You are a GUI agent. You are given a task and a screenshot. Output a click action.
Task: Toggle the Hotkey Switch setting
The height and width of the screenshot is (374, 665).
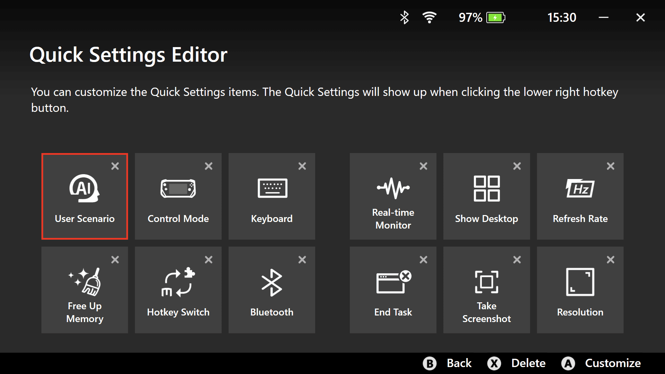point(179,291)
